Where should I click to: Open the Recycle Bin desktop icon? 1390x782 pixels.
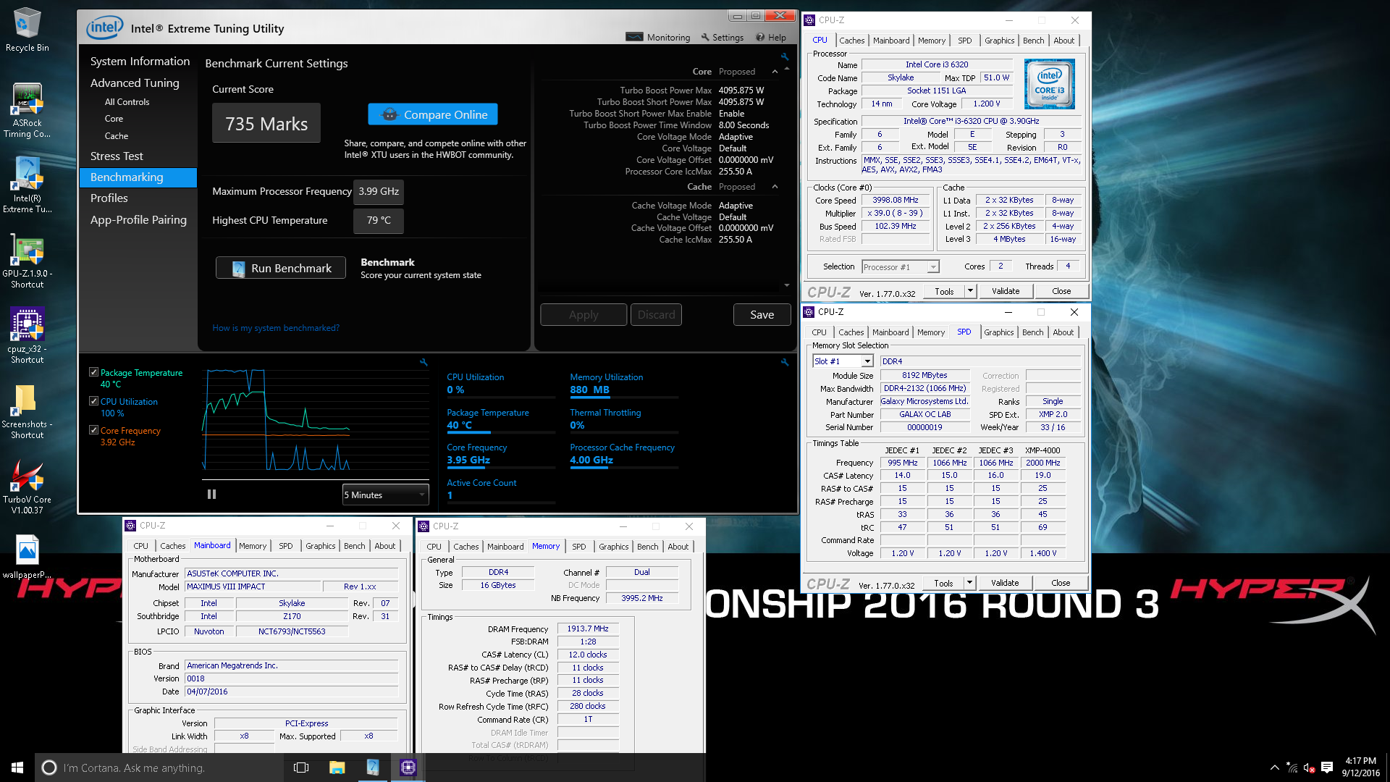pos(27,30)
